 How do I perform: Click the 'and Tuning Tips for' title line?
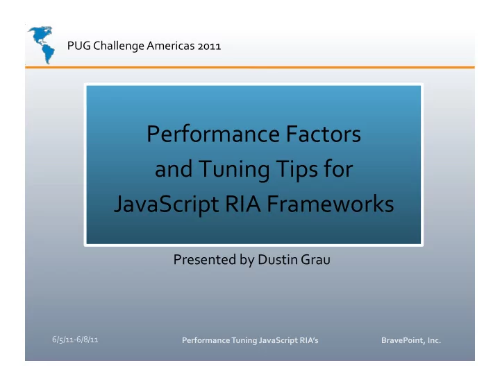pyautogui.click(x=254, y=169)
